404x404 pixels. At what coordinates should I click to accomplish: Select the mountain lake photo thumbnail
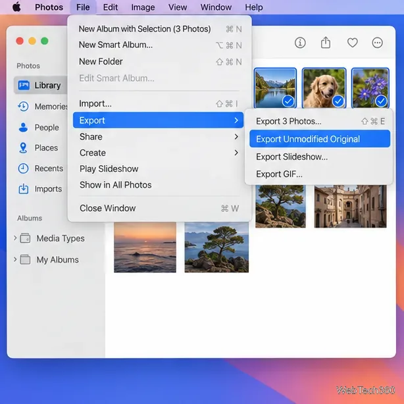click(x=275, y=88)
